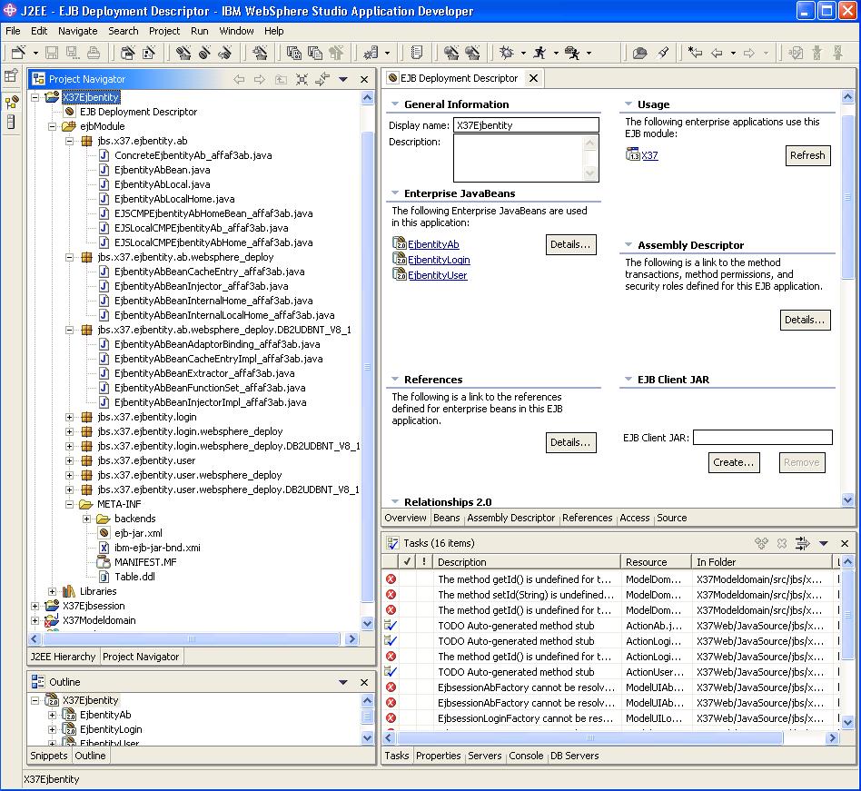Screen dimensions: 861x791
Task: Expand the X37Ejbsession project
Action: pyautogui.click(x=35, y=606)
